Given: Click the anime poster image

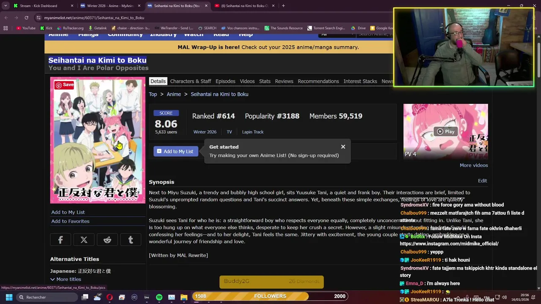Looking at the screenshot, I should point(98,140).
